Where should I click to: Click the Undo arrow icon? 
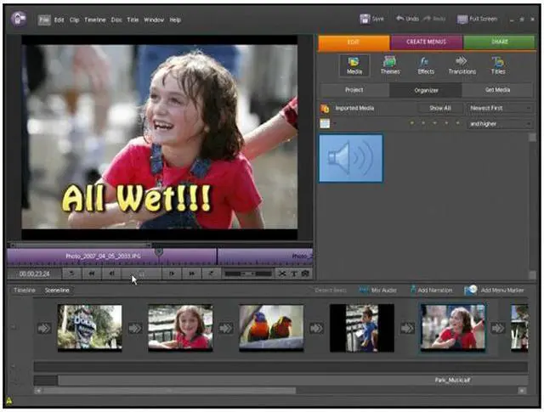(400, 19)
